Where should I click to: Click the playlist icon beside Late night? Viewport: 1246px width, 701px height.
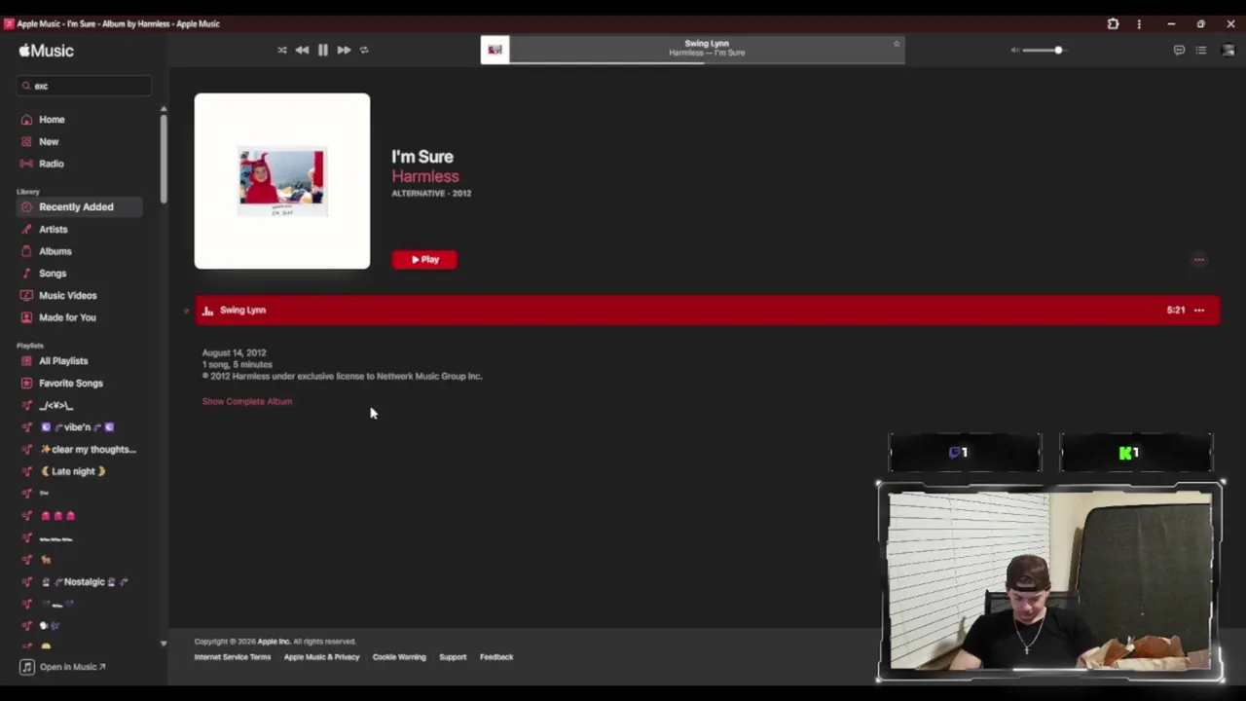(26, 471)
